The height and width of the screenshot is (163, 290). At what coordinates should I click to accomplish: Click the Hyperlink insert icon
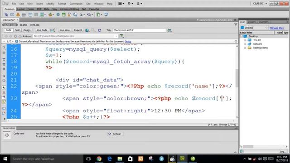point(6,14)
